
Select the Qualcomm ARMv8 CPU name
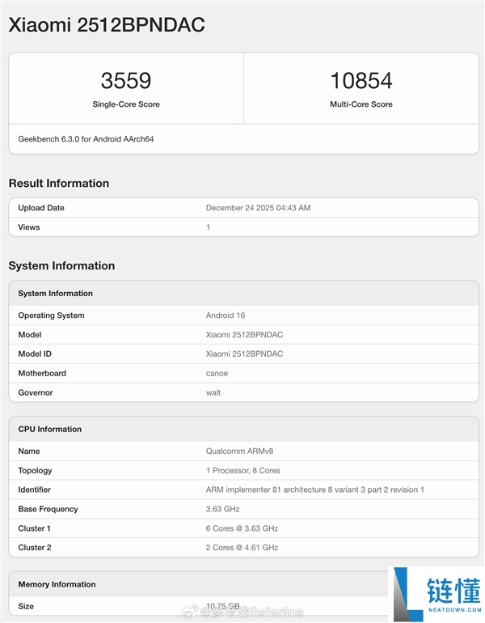click(239, 451)
